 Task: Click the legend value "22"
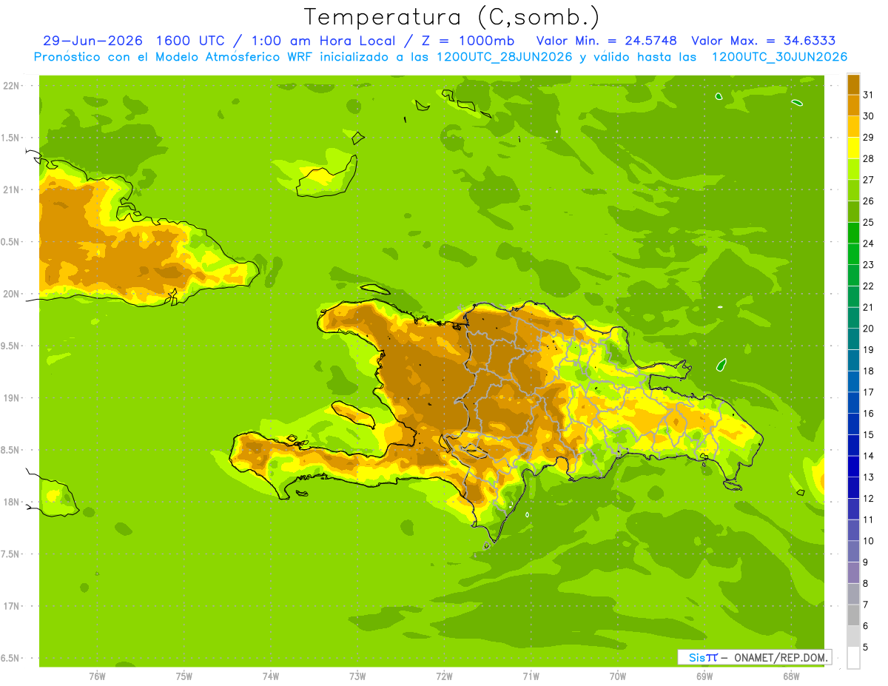(868, 286)
